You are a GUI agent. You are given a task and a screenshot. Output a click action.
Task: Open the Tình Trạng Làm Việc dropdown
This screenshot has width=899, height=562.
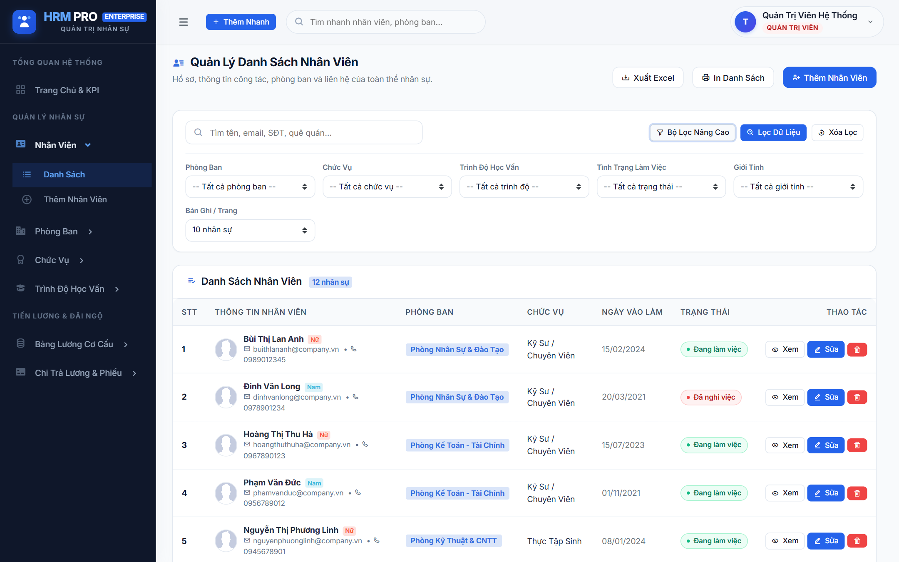pyautogui.click(x=661, y=187)
